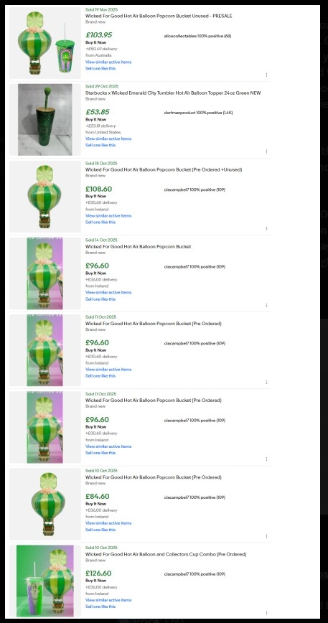The width and height of the screenshot is (328, 623).
Task: Click Sell one like this under £126.60 combo
Action: click(100, 606)
